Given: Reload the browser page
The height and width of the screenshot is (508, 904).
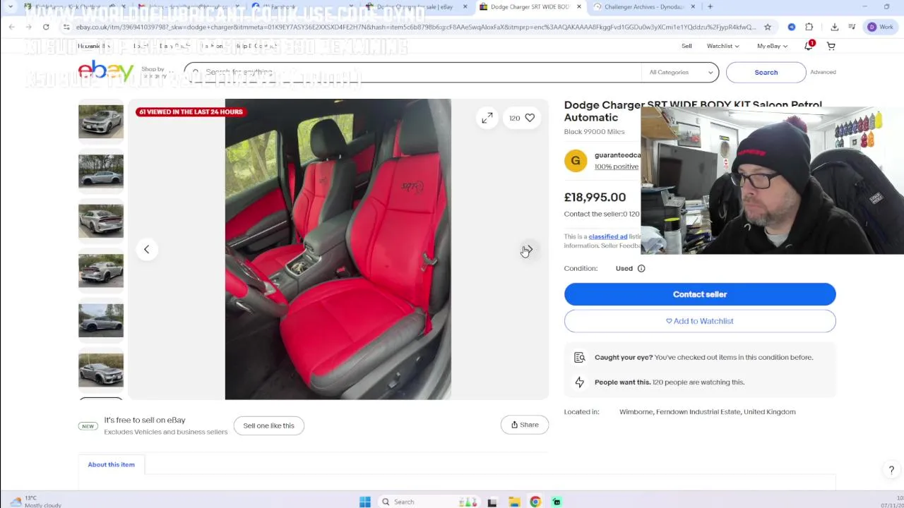Looking at the screenshot, I should pyautogui.click(x=46, y=27).
